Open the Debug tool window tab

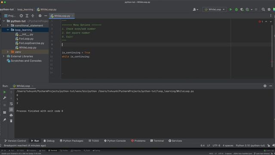click(x=49, y=141)
